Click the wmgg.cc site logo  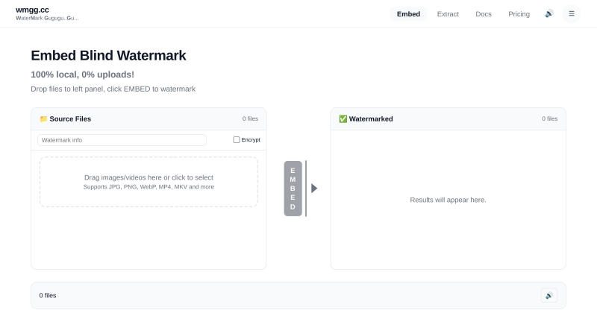pos(32,10)
